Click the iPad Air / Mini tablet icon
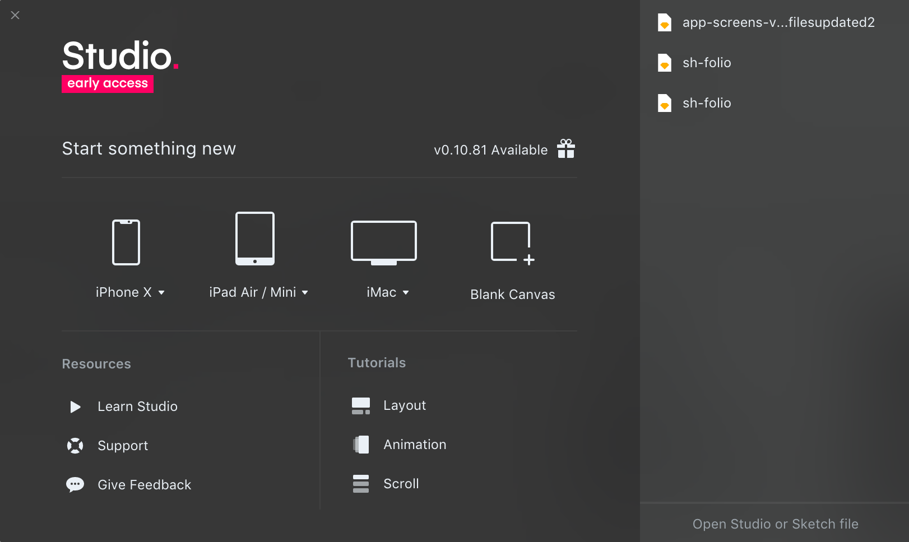Viewport: 909px width, 542px height. (x=255, y=239)
